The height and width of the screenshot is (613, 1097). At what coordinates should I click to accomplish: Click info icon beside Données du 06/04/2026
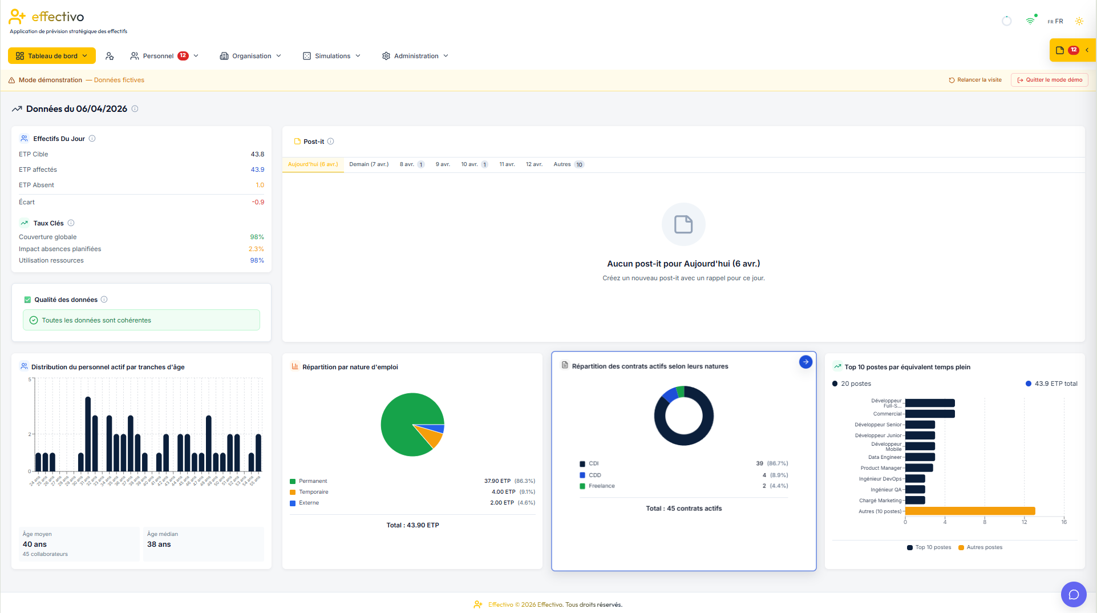tap(135, 109)
